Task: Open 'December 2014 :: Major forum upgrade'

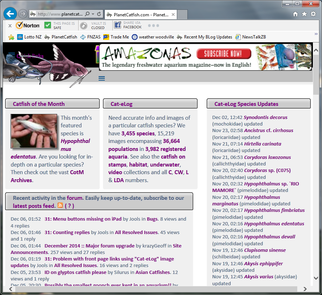Action: (90, 246)
